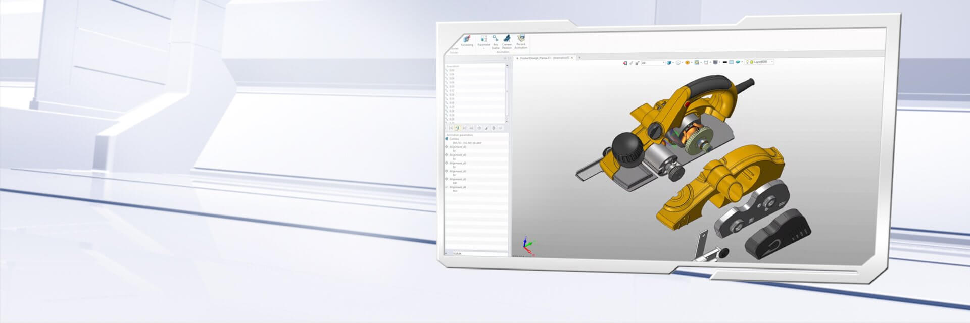970x323 pixels.
Task: Jump to first frame in animation controls
Action: point(451,128)
